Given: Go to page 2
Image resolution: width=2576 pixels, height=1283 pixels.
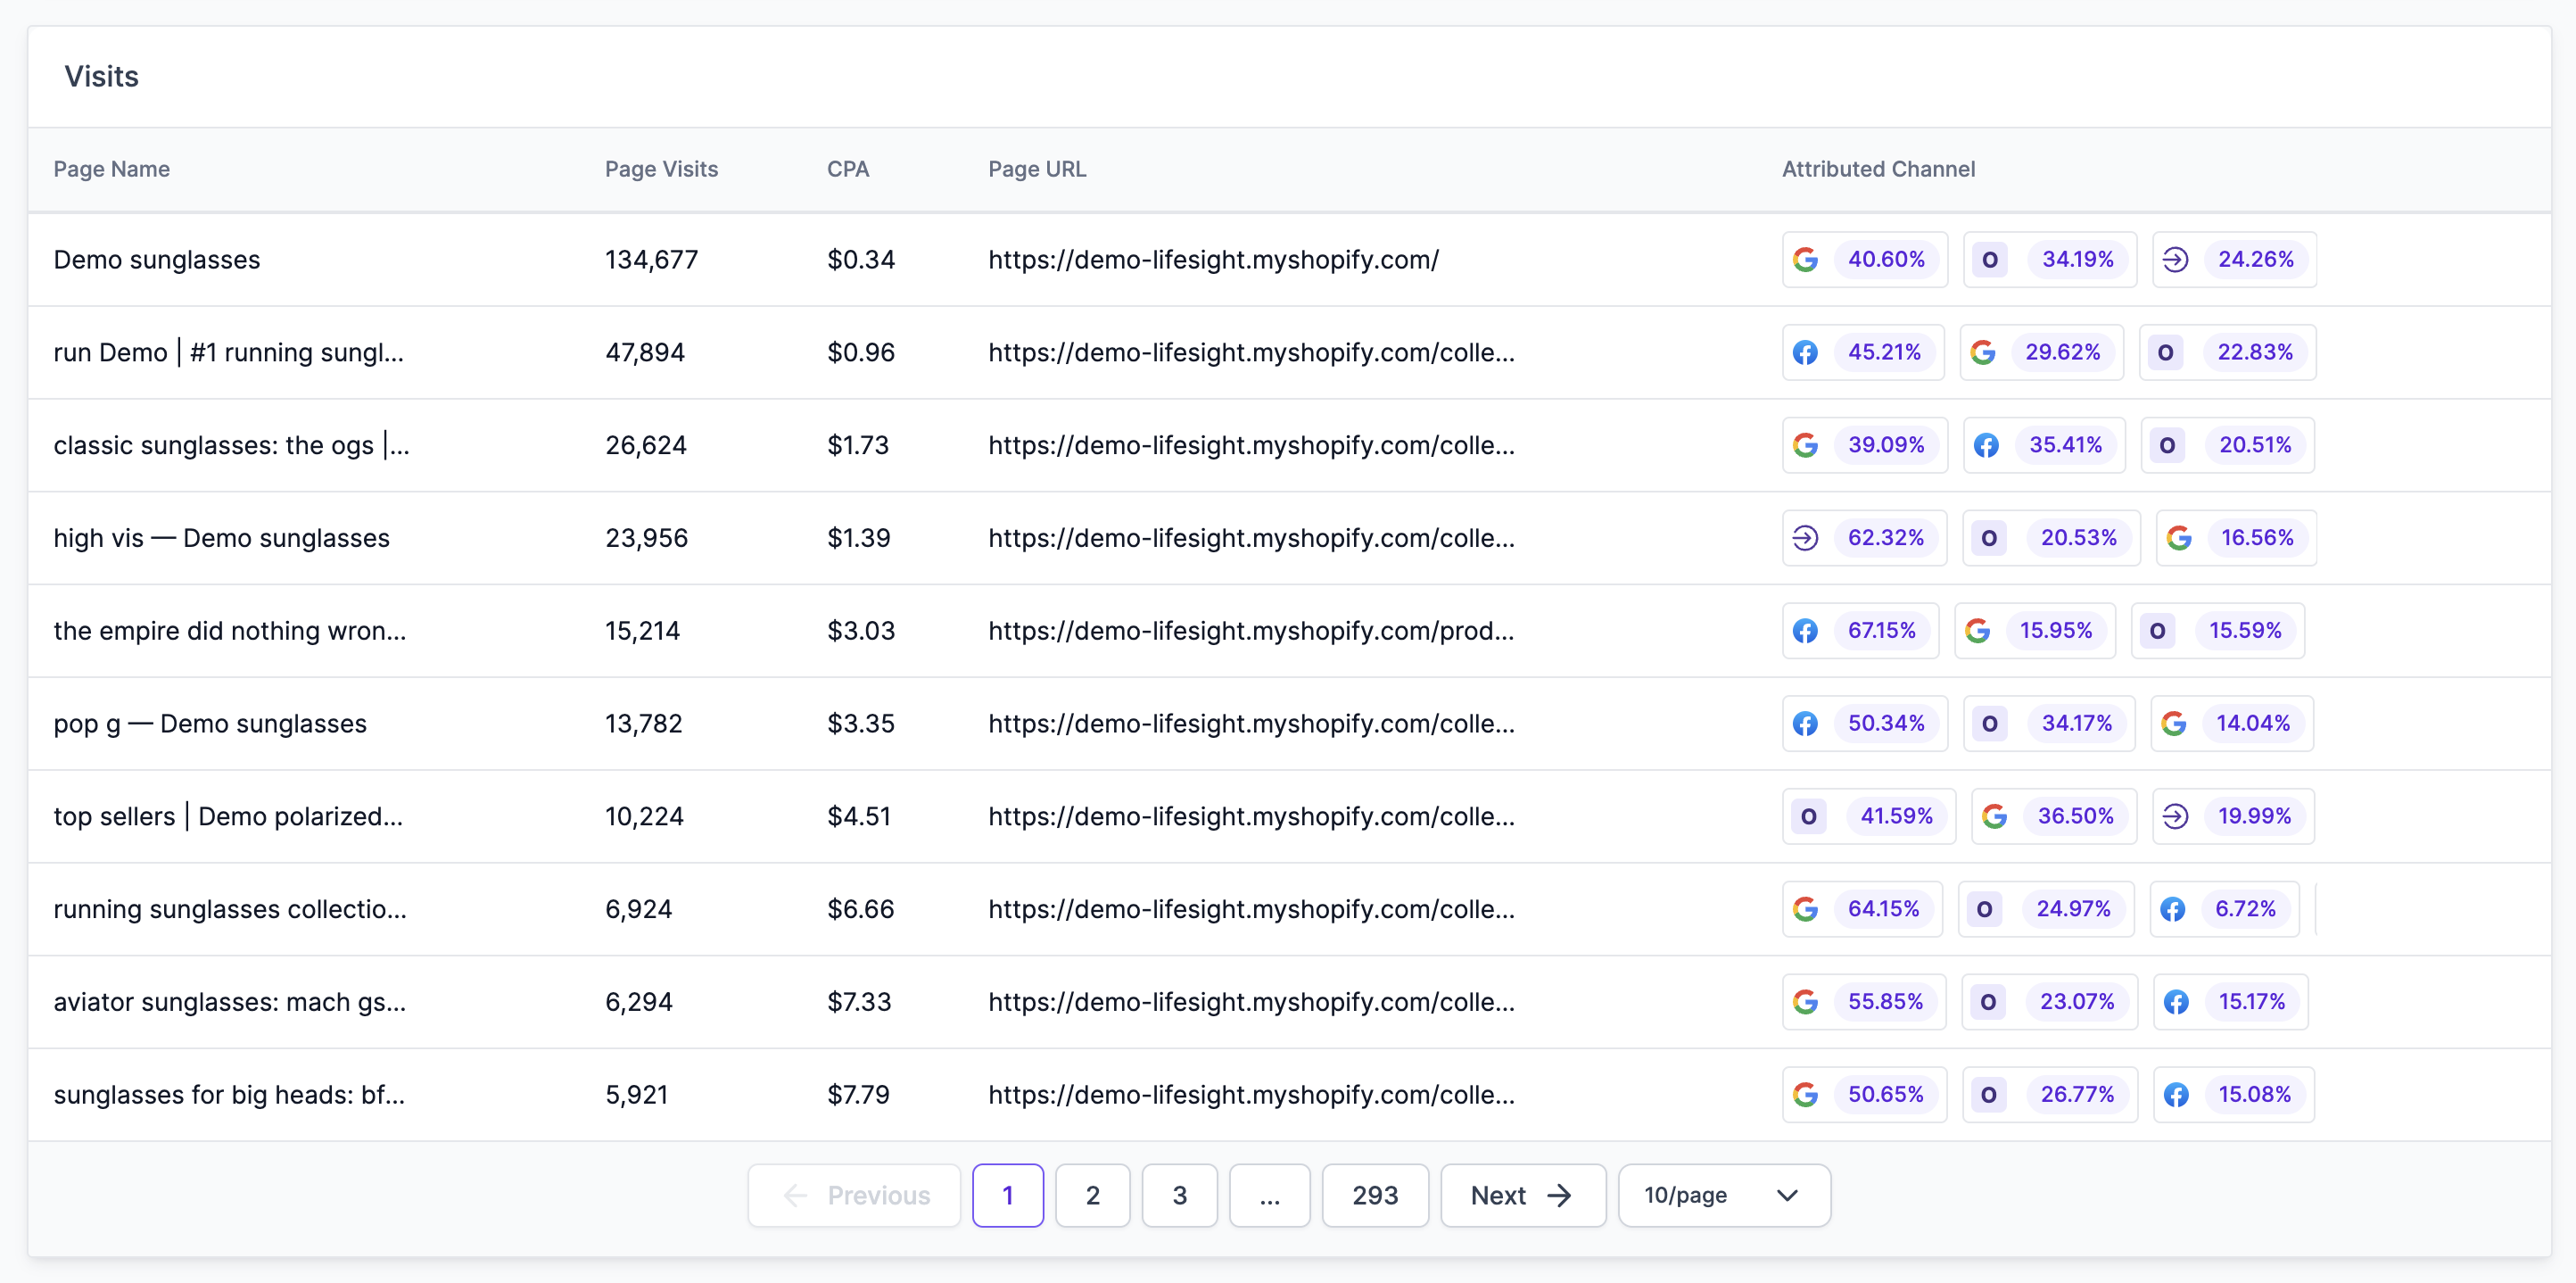Looking at the screenshot, I should tap(1092, 1195).
